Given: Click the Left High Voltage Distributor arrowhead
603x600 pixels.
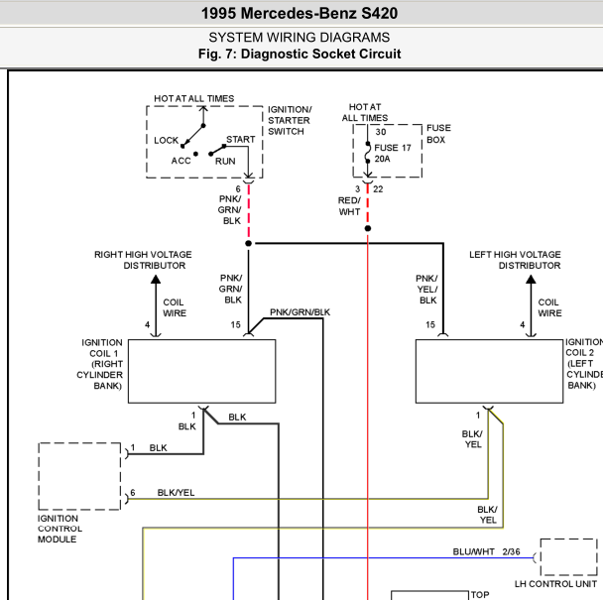Looking at the screenshot, I should (x=531, y=280).
